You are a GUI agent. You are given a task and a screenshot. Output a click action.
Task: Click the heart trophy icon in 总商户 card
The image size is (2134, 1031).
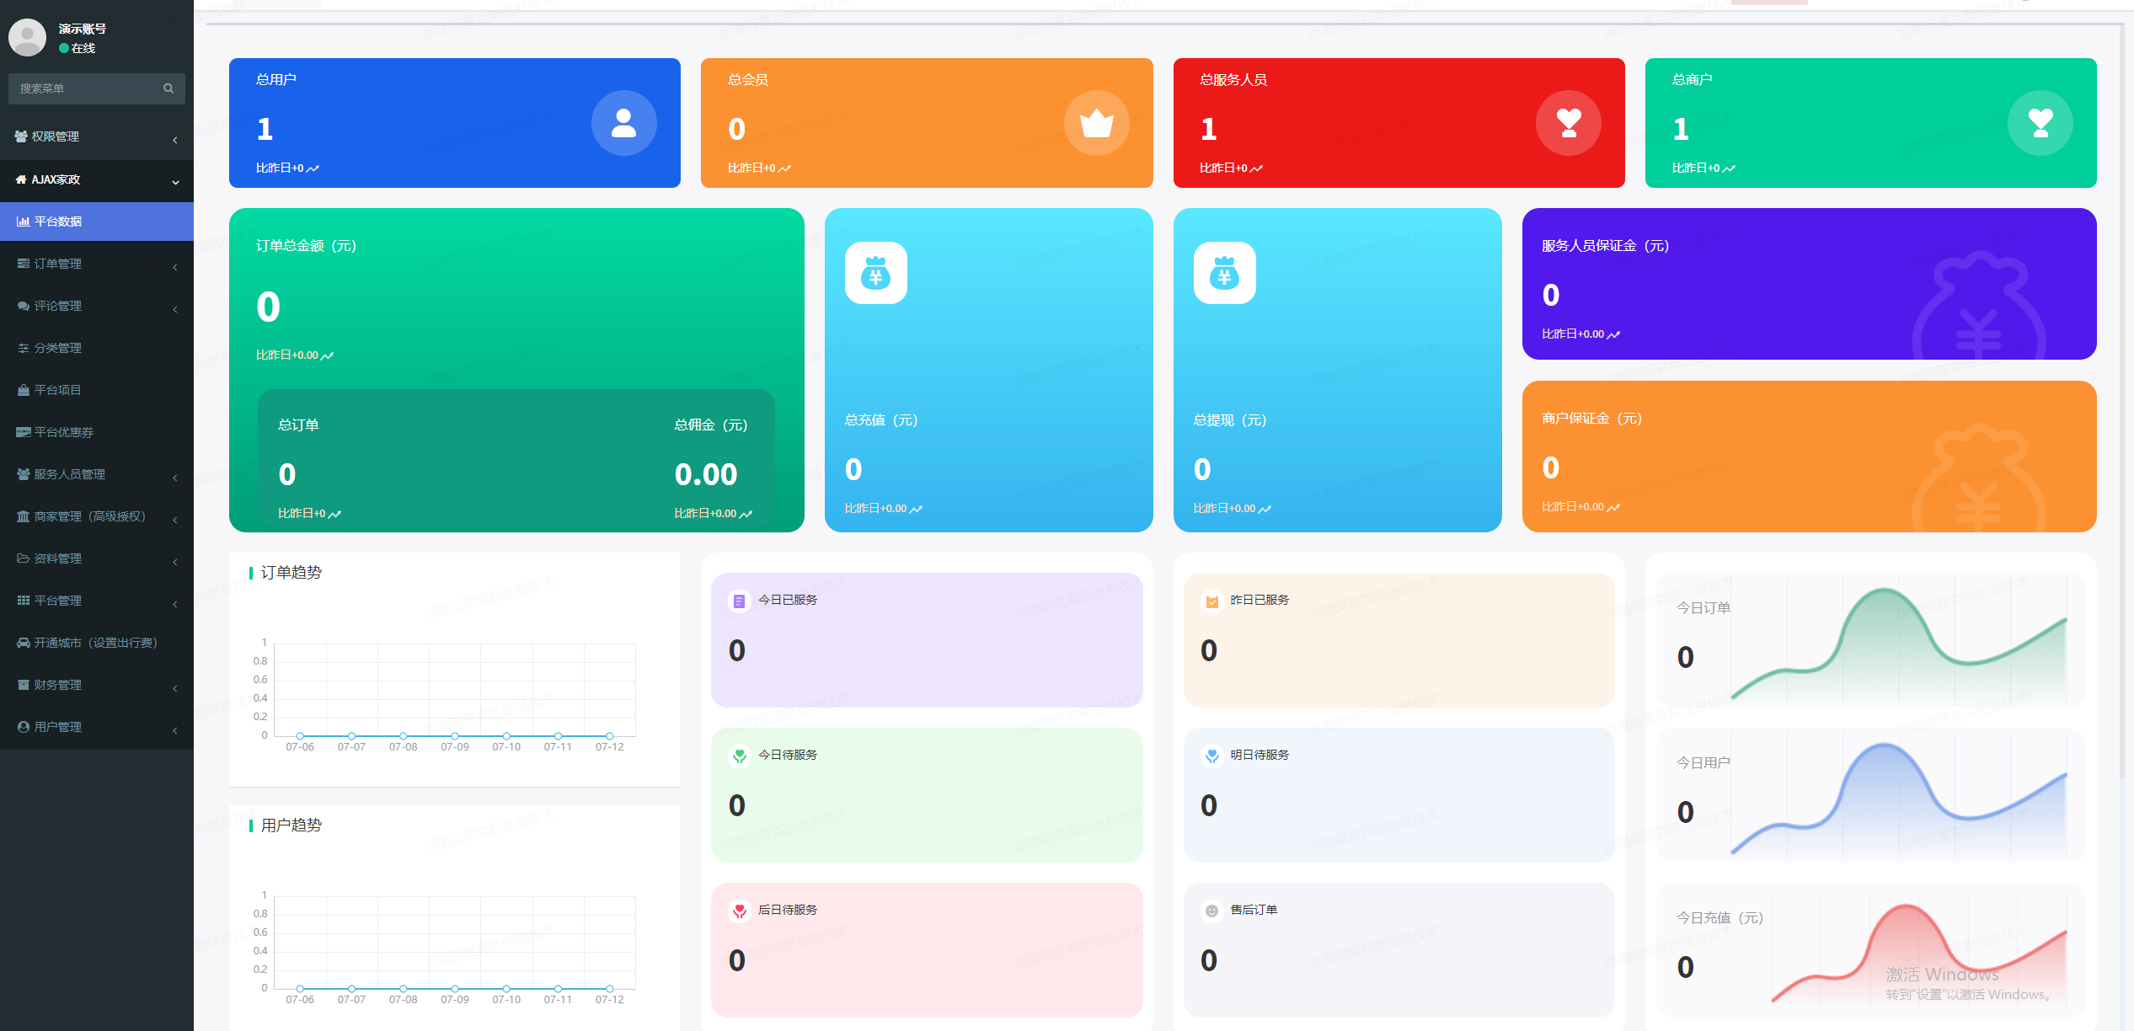pyautogui.click(x=2040, y=123)
